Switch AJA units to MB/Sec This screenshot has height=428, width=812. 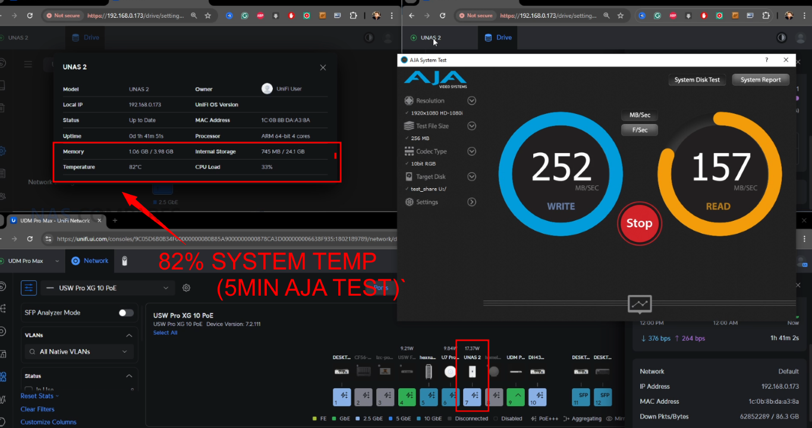tap(640, 115)
